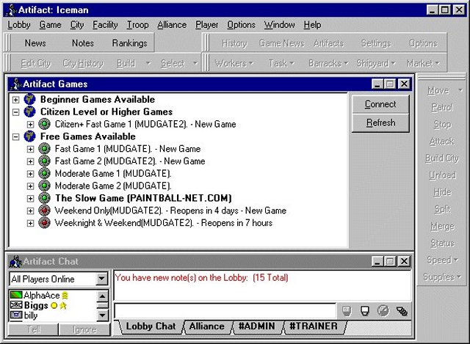
Task: Click AlphaAce's player icon in the list
Action: pyautogui.click(x=15, y=296)
